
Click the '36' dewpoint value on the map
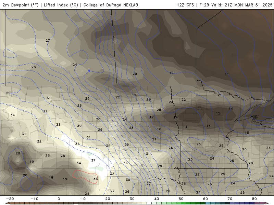pos(77,144)
